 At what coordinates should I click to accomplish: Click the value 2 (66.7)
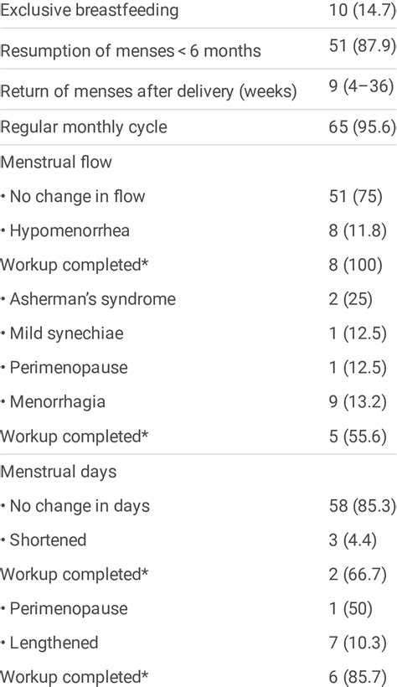pyautogui.click(x=358, y=575)
